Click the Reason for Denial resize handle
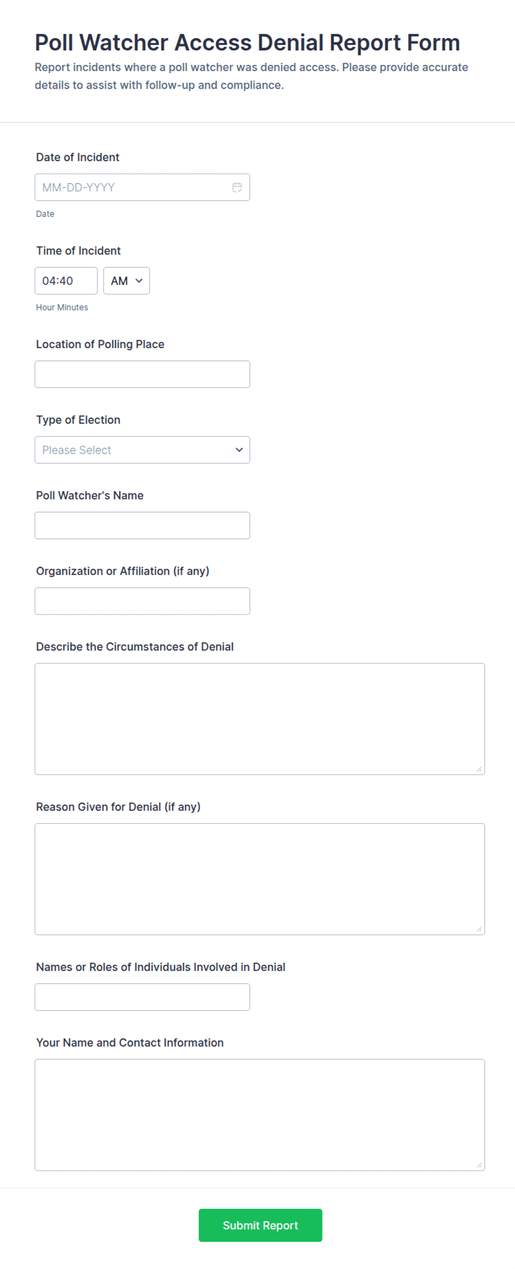Viewport: 515px width, 1269px height. click(x=479, y=929)
